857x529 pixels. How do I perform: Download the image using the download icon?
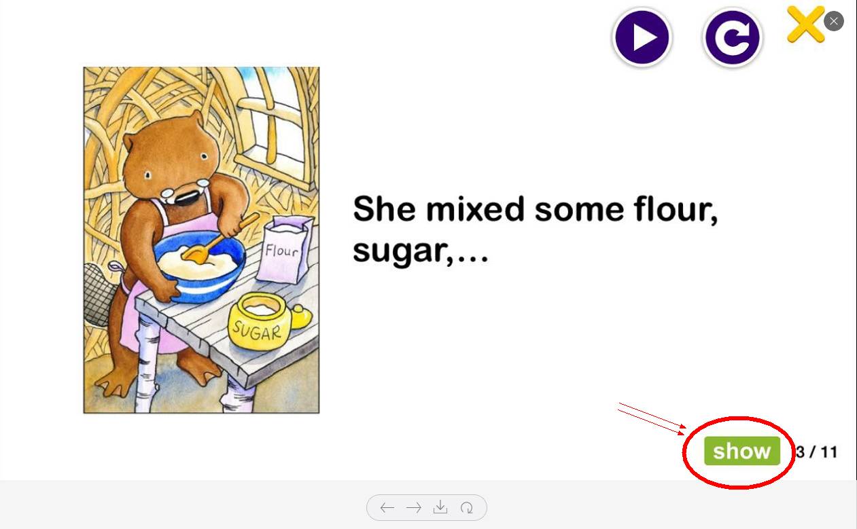click(440, 507)
